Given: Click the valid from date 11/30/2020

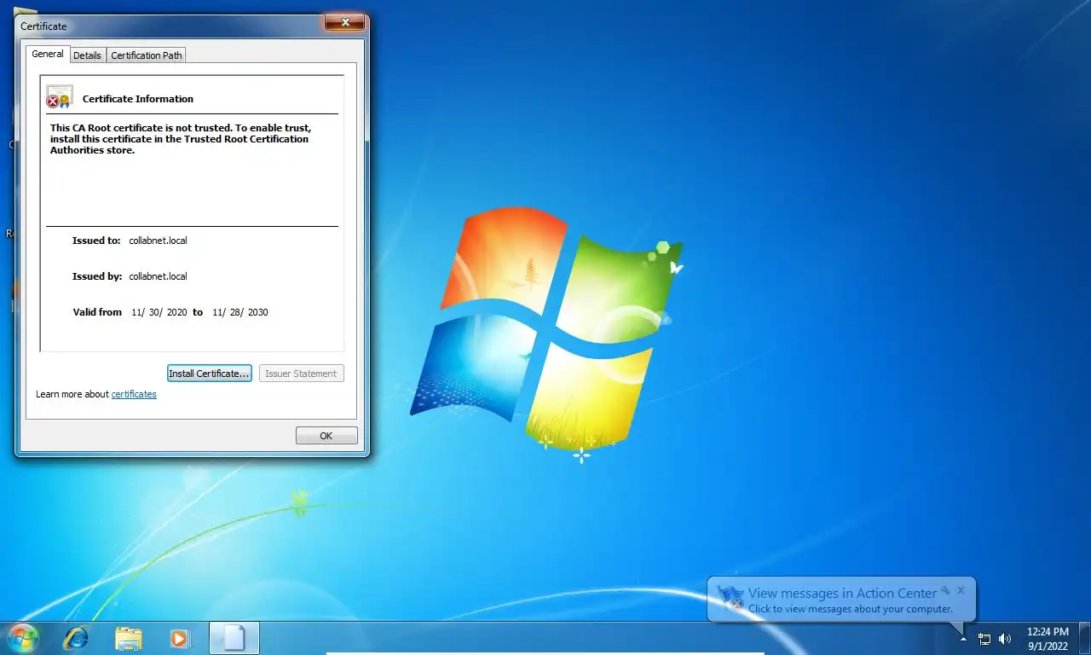Looking at the screenshot, I should click(x=159, y=312).
